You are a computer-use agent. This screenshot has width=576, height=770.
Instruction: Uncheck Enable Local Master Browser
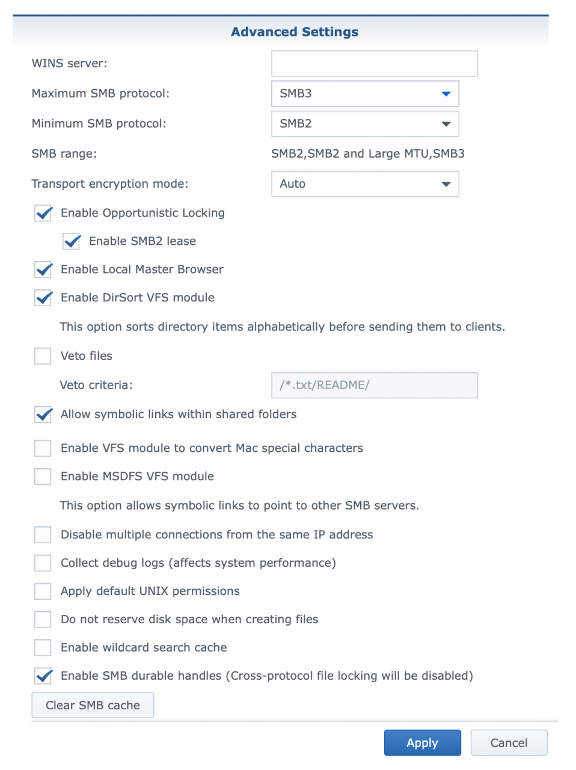[x=43, y=269]
